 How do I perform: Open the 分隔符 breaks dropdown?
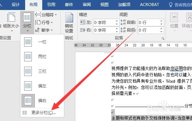tap(46, 15)
